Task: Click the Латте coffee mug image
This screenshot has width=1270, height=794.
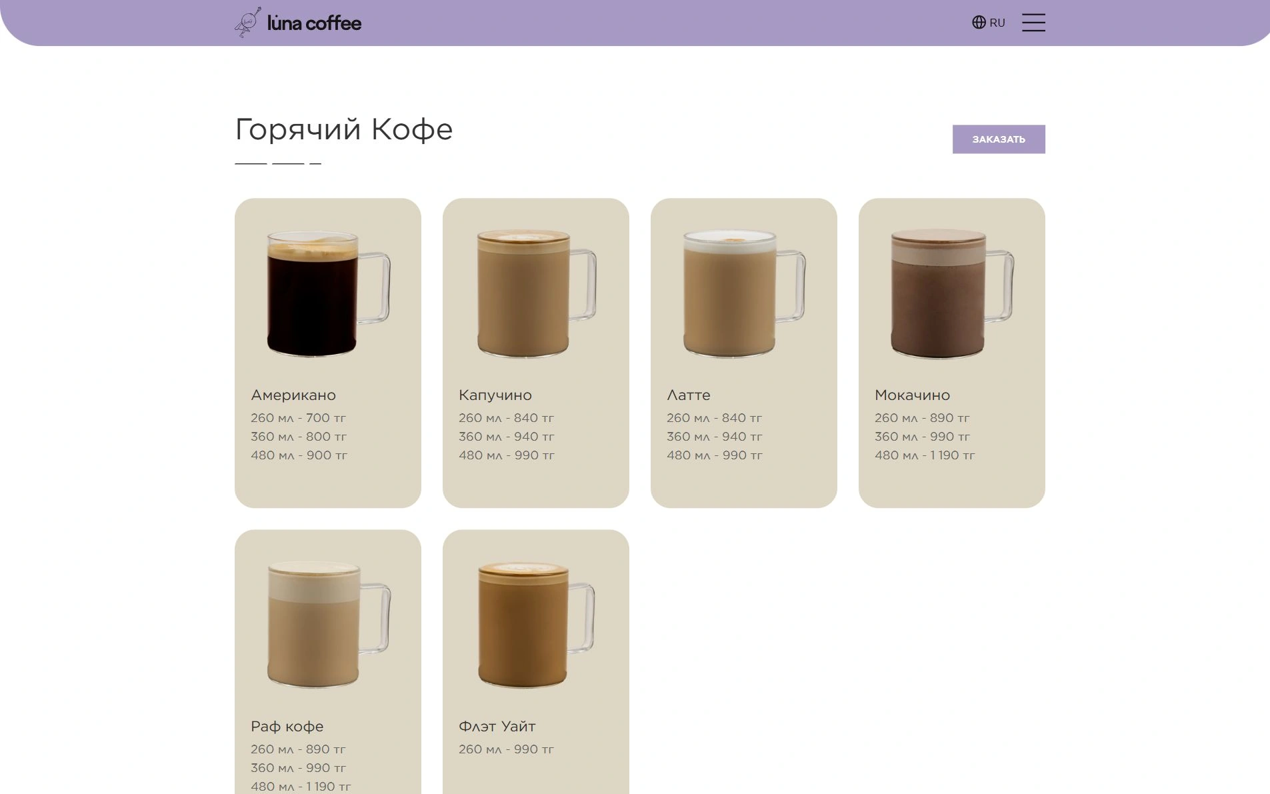Action: pos(744,293)
